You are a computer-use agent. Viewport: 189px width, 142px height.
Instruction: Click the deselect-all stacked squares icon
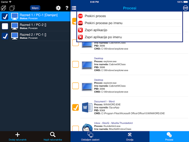(12, 8)
